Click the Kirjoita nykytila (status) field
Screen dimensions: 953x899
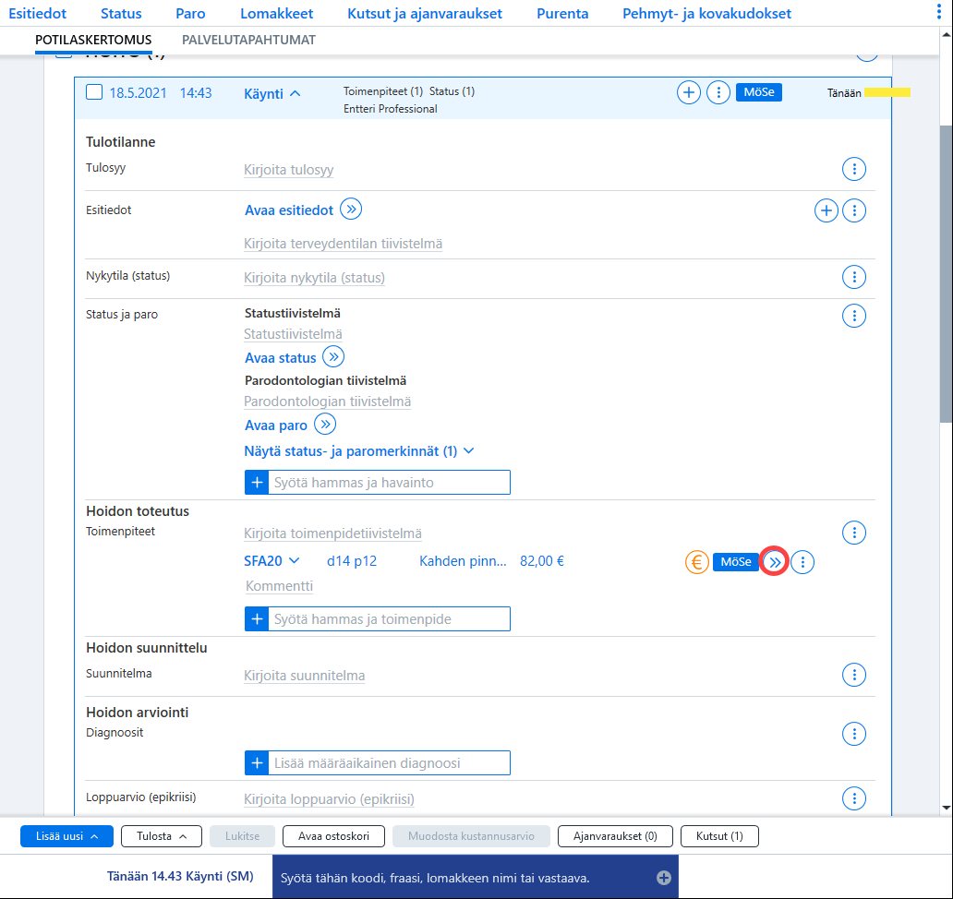pyautogui.click(x=314, y=278)
